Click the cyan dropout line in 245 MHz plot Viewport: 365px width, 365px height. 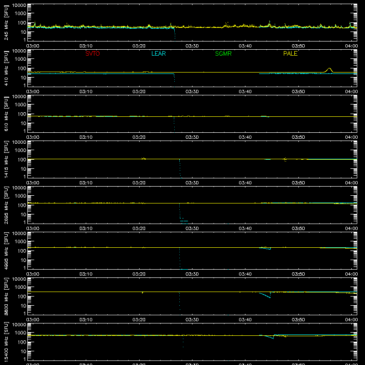coord(175,34)
